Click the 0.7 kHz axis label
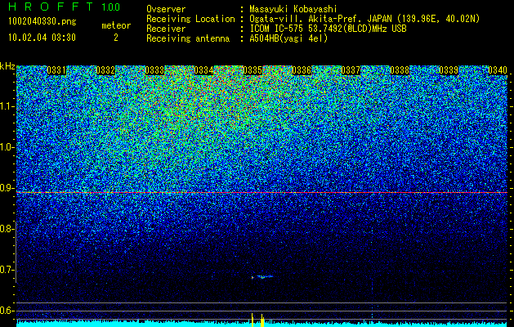The image size is (514, 327). [7, 270]
